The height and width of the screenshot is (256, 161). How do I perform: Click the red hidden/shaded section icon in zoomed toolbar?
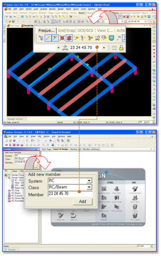[x=69, y=38]
